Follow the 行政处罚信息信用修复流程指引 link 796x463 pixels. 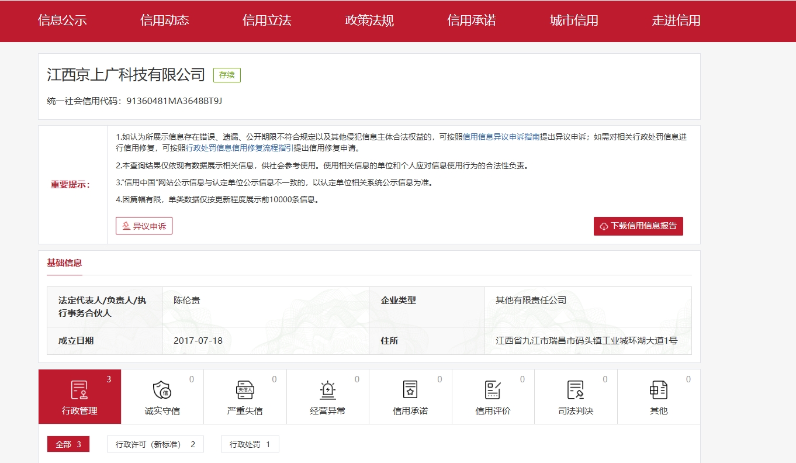[240, 148]
